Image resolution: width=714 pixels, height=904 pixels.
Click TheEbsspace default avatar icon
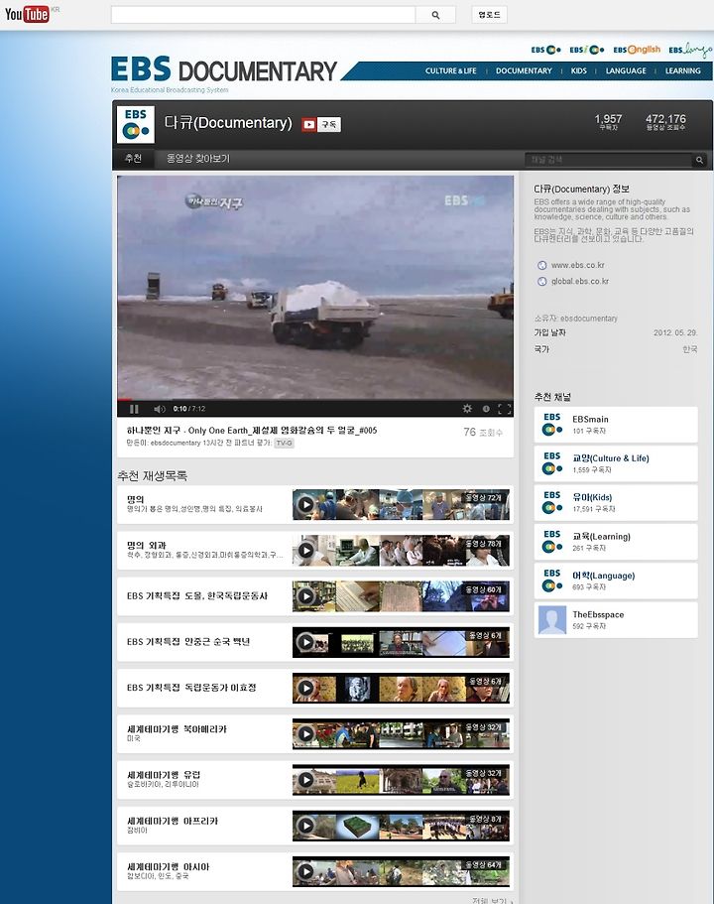click(x=552, y=620)
